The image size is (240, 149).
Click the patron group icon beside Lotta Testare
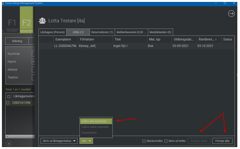[x=42, y=21]
